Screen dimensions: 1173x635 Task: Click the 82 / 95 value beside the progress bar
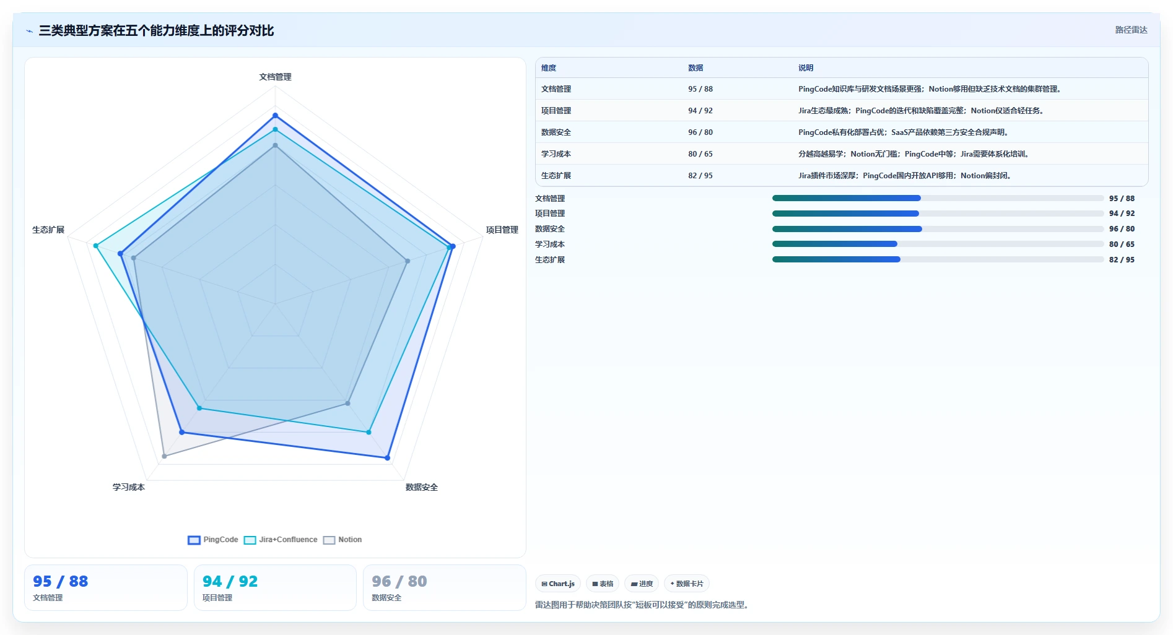(x=1122, y=260)
